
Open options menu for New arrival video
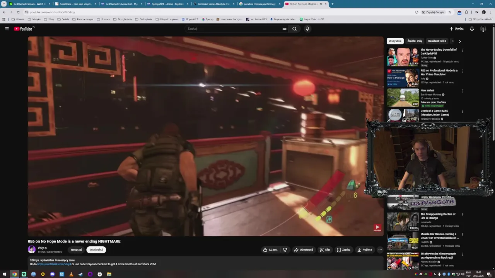click(463, 91)
